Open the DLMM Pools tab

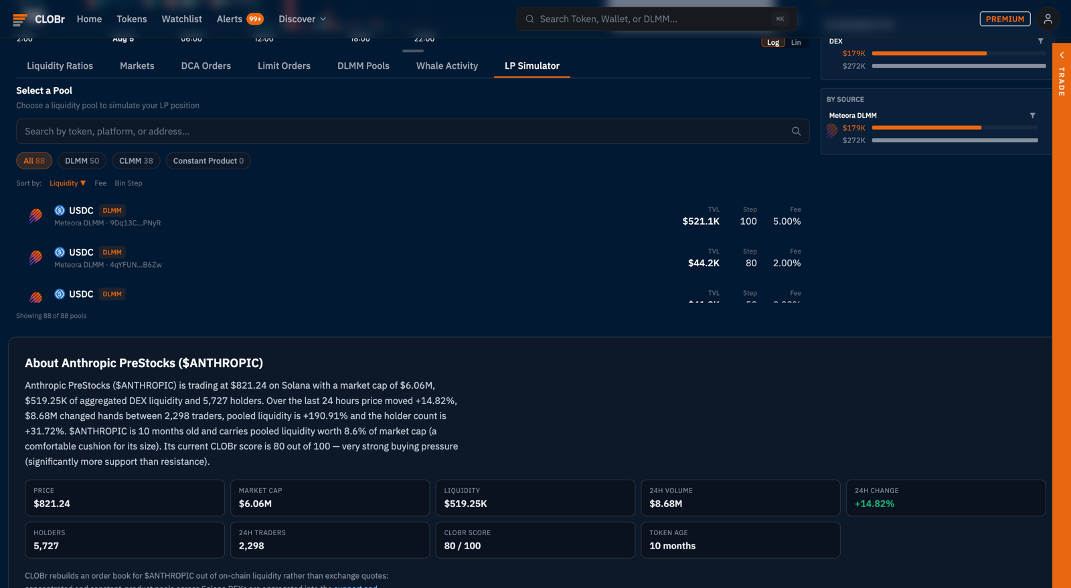363,66
